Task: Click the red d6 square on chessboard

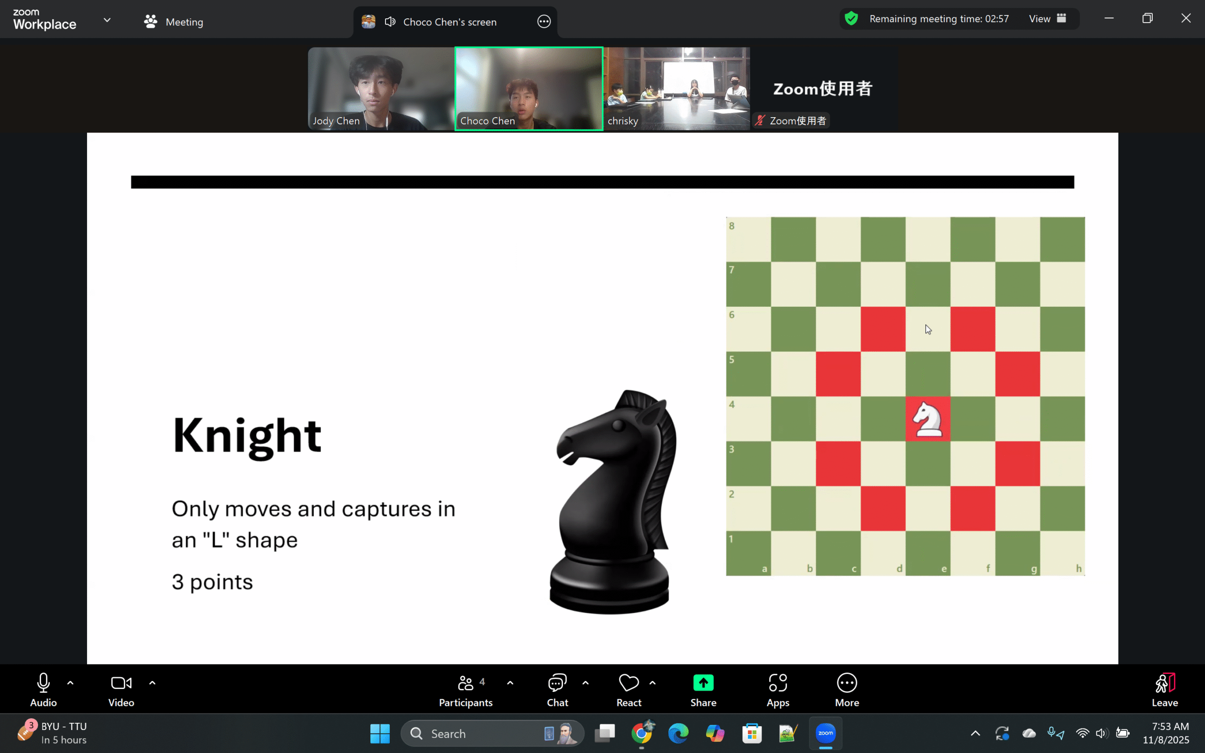Action: tap(883, 329)
